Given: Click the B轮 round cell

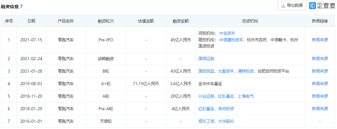Looking at the screenshot, I should pyautogui.click(x=106, y=71).
